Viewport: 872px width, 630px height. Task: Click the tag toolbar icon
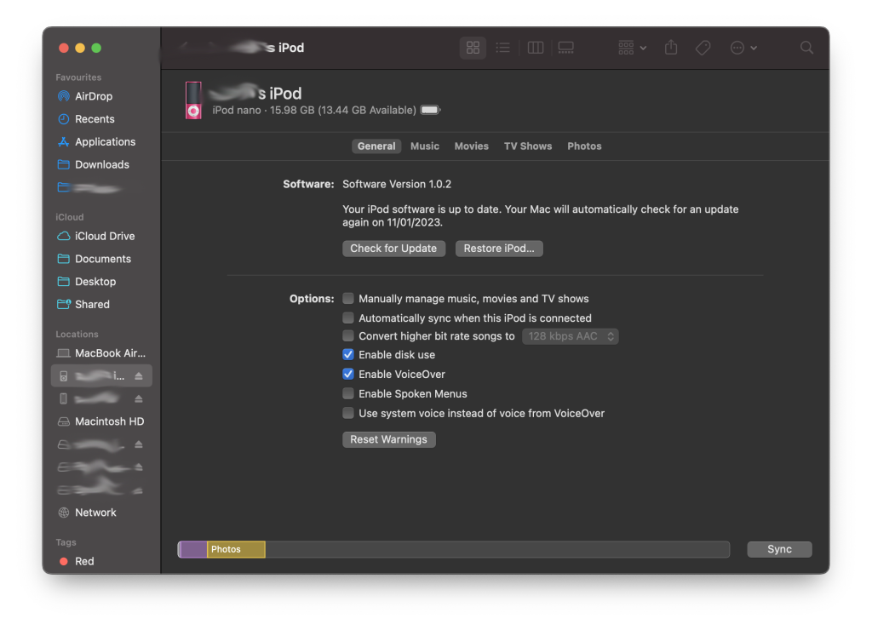coord(703,48)
